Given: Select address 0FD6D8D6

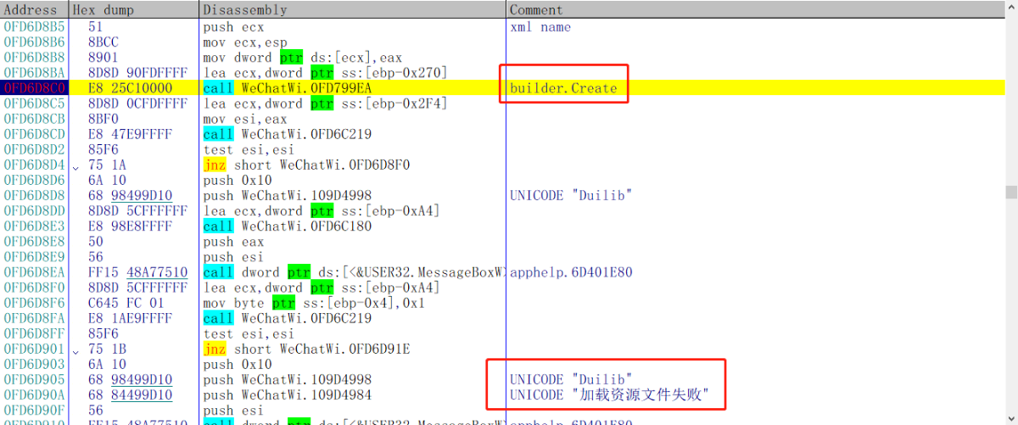Looking at the screenshot, I should [x=35, y=181].
